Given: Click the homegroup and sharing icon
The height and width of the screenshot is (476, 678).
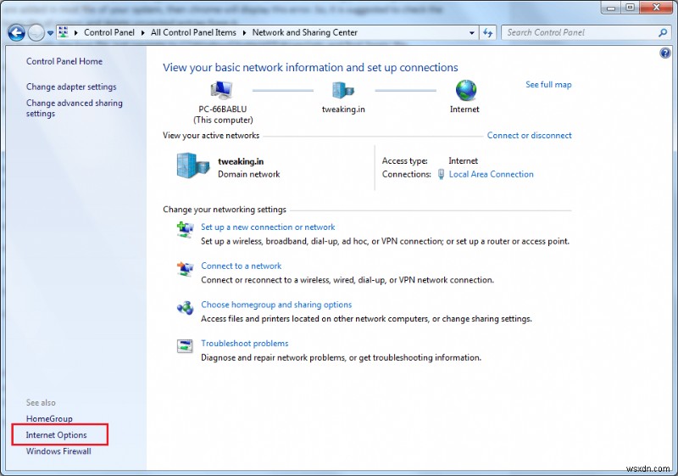Looking at the screenshot, I should pos(185,308).
